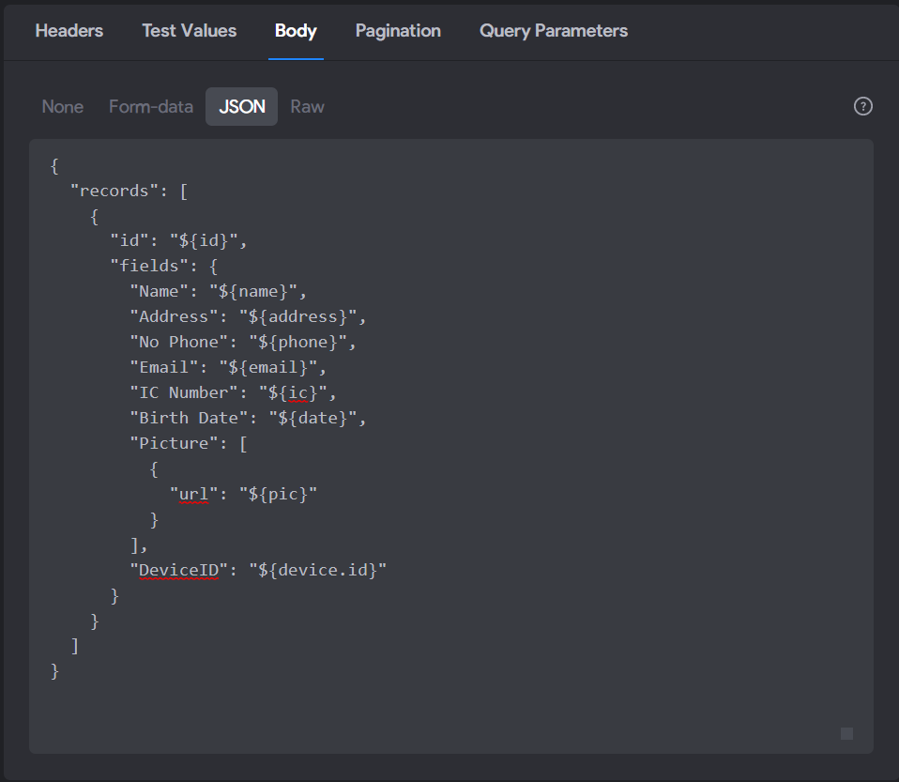The width and height of the screenshot is (899, 782).
Task: Select the Body tab
Action: (x=296, y=30)
